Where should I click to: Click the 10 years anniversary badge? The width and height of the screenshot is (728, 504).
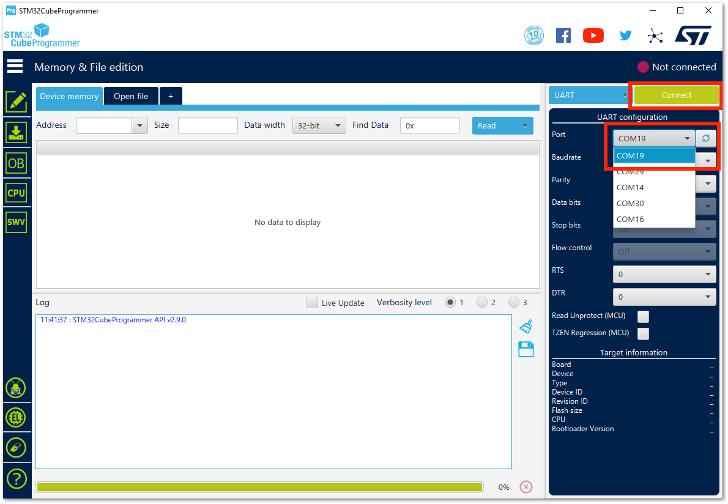pos(534,35)
